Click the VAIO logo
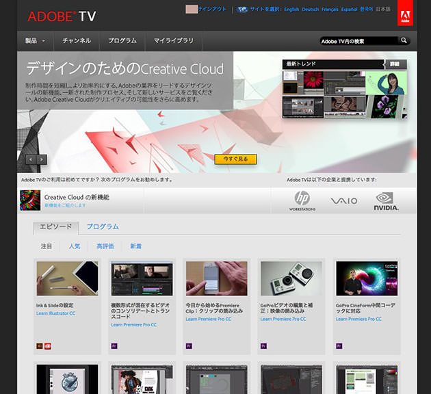 (344, 201)
